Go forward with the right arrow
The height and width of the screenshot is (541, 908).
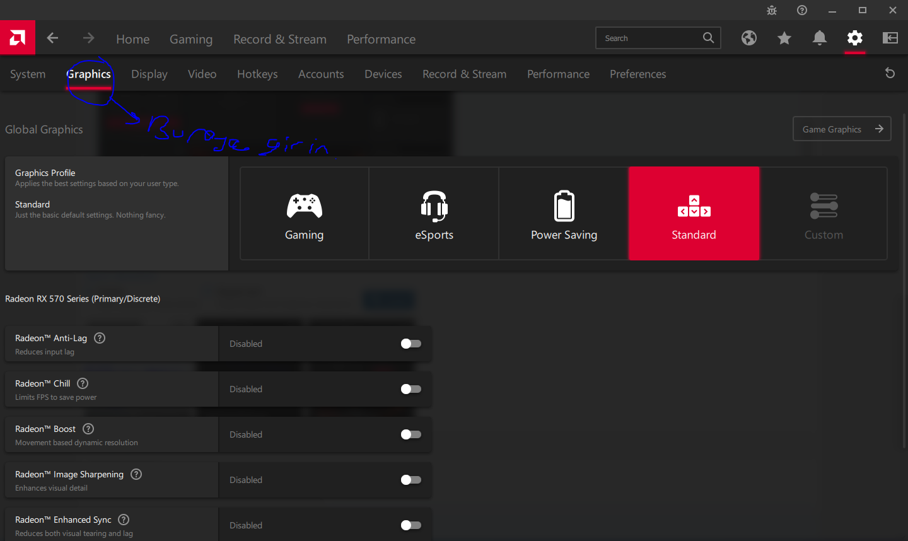(88, 38)
